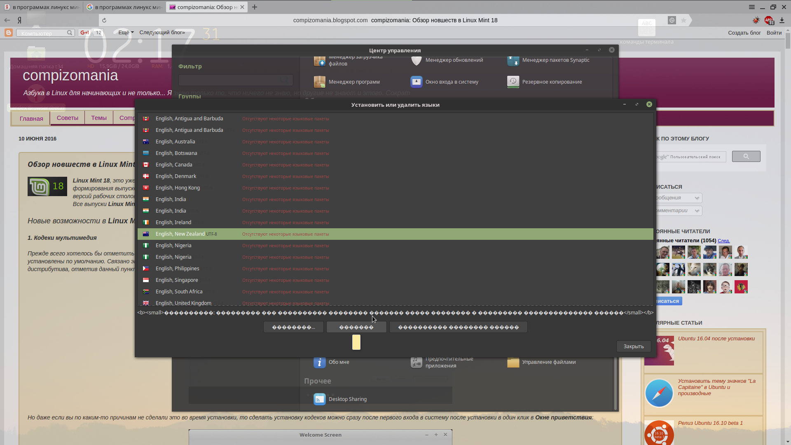Open Менеджер программ icon in control center
This screenshot has width=791, height=445.
pos(319,82)
